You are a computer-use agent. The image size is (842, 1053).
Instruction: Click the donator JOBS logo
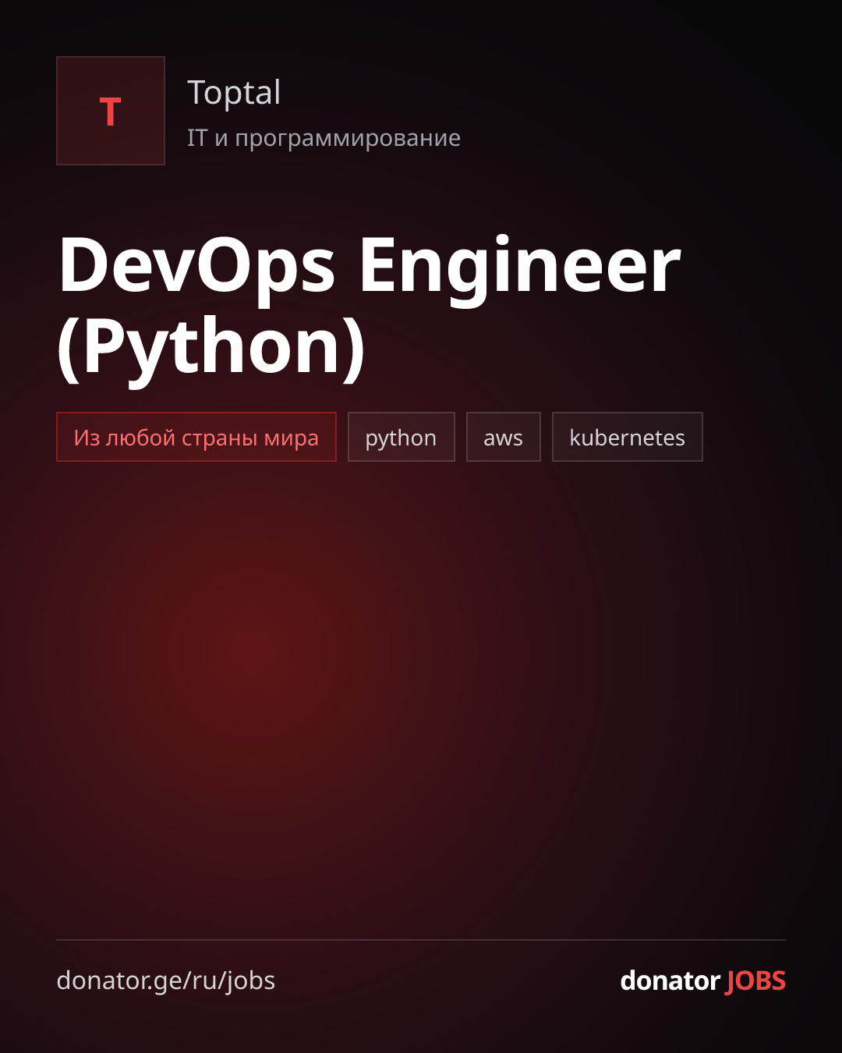702,980
